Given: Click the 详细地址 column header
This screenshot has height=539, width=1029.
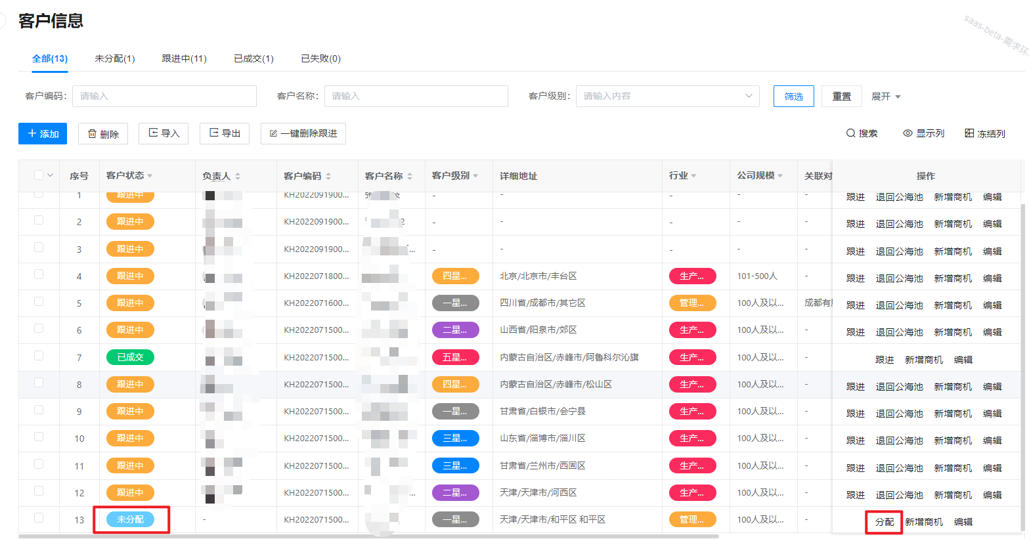Looking at the screenshot, I should 519,176.
